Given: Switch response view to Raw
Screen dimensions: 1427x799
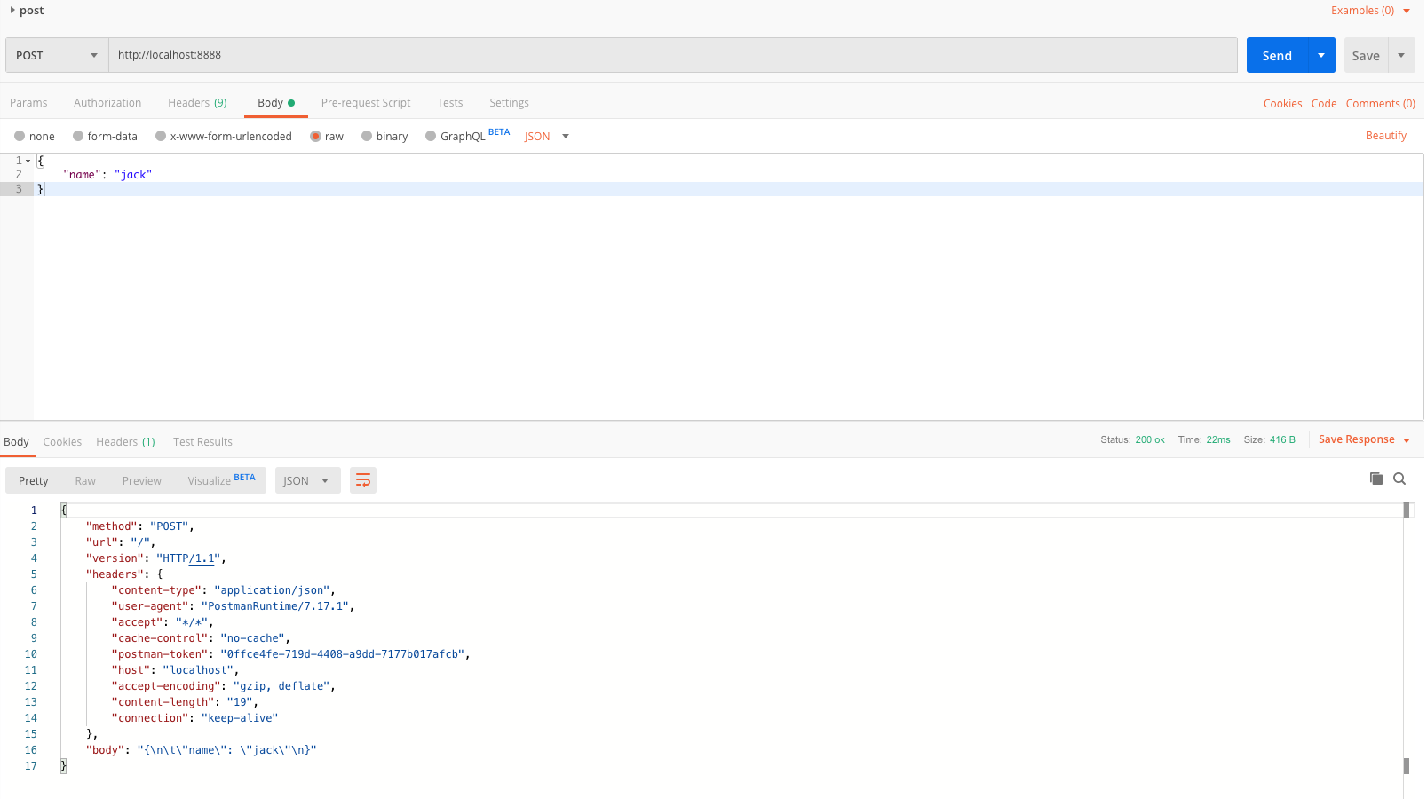Looking at the screenshot, I should point(85,480).
